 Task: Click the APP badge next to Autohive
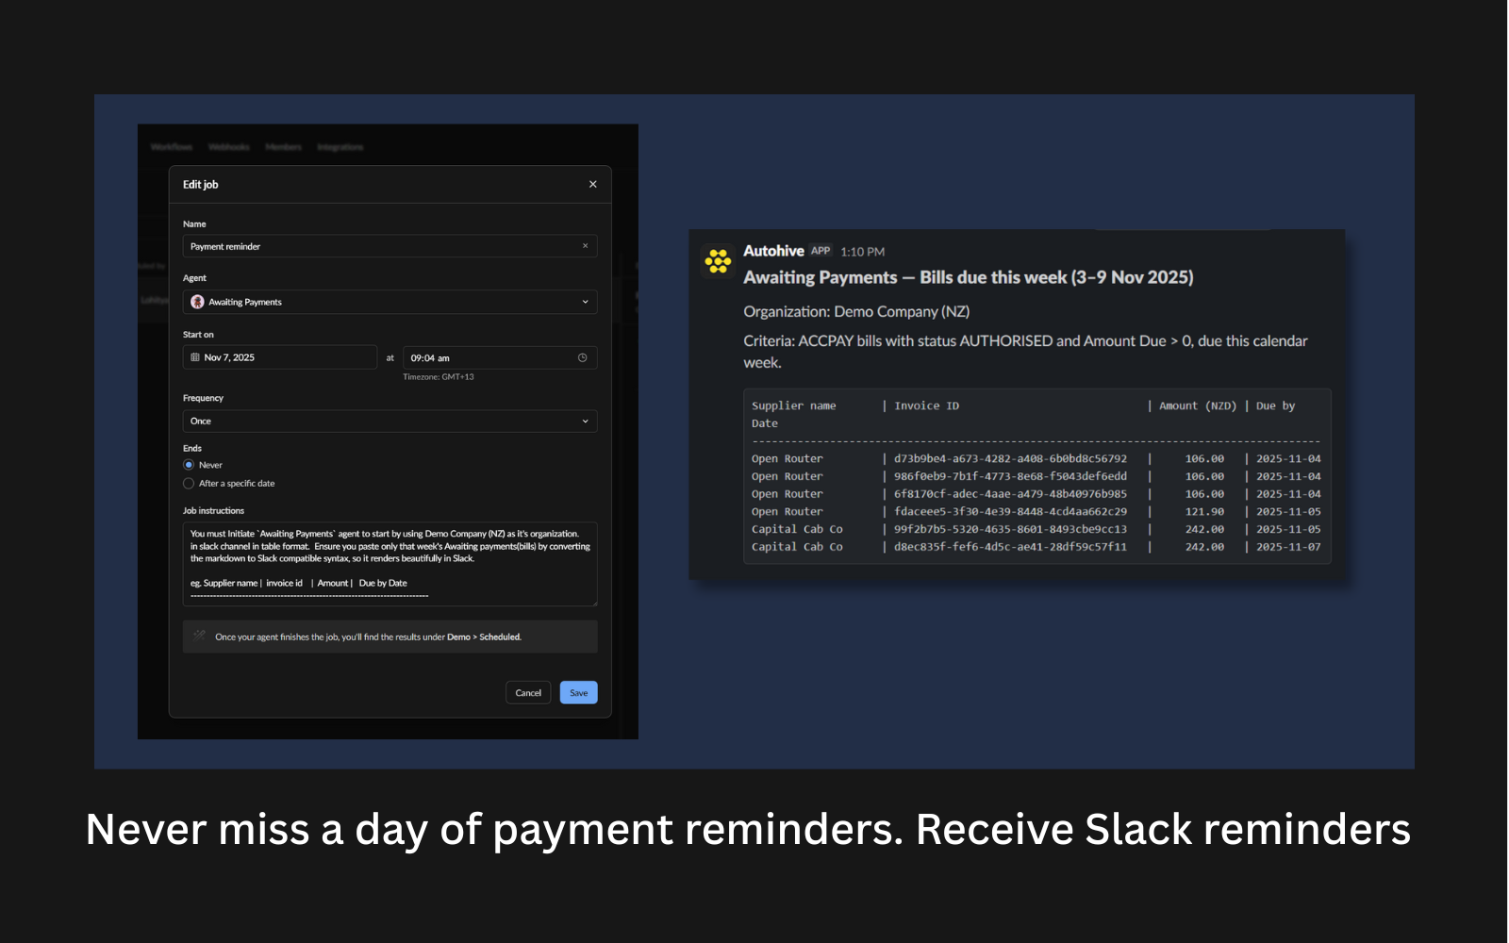tap(821, 251)
